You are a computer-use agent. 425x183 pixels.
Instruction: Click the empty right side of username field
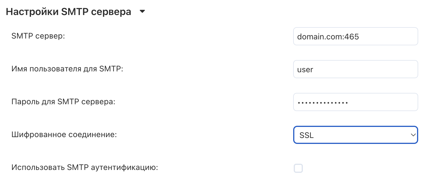coord(384,69)
